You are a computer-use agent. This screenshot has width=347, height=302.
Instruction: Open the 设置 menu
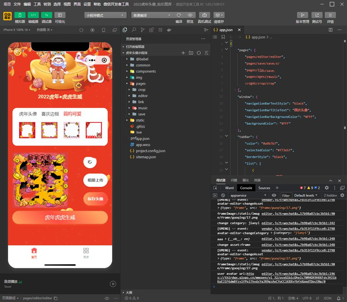point(87,4)
